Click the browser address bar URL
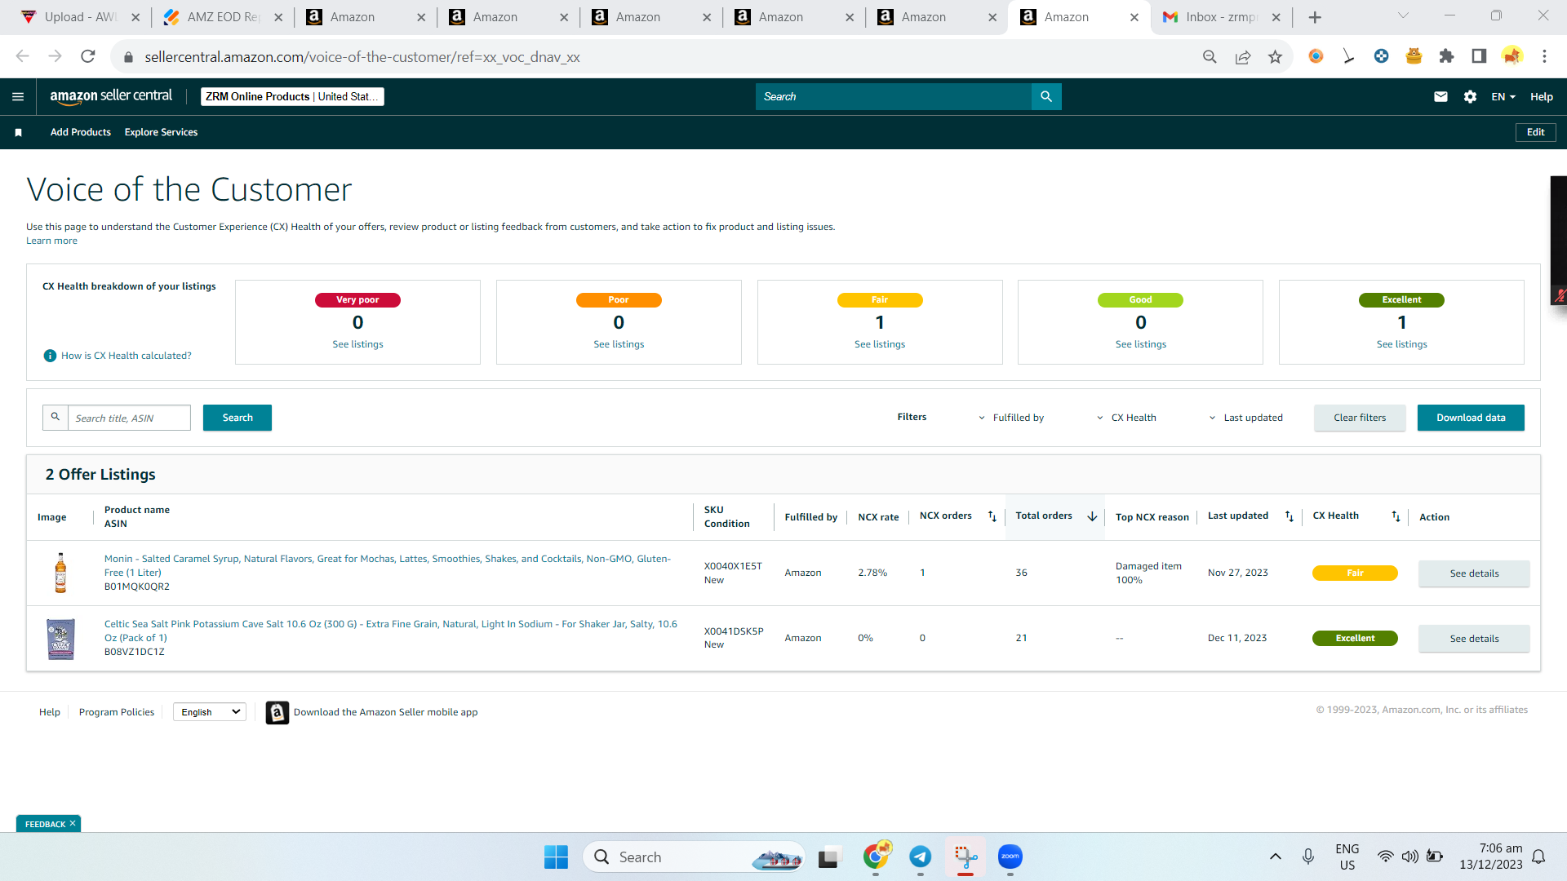Image resolution: width=1567 pixels, height=881 pixels. [362, 57]
